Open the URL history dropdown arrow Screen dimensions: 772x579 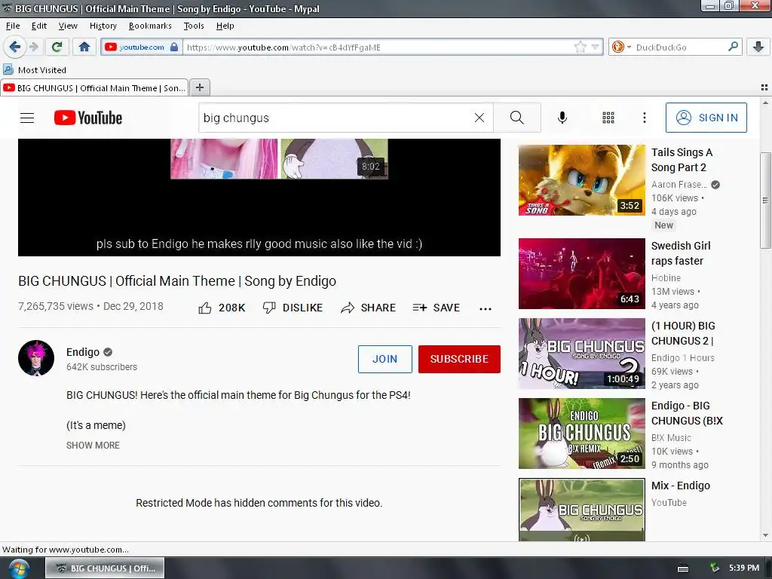[x=596, y=47]
